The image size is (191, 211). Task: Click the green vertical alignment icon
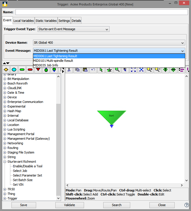click(x=174, y=70)
